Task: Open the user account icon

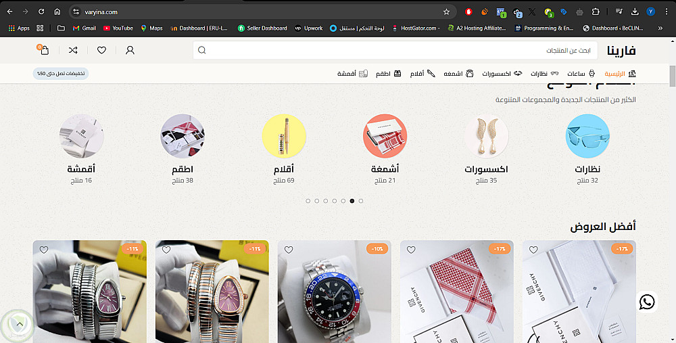Action: pos(130,50)
